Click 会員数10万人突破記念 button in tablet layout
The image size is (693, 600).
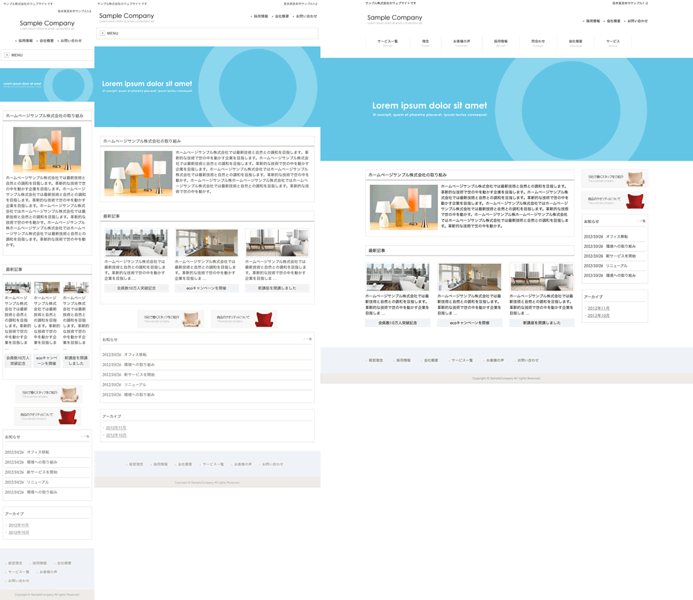[136, 288]
